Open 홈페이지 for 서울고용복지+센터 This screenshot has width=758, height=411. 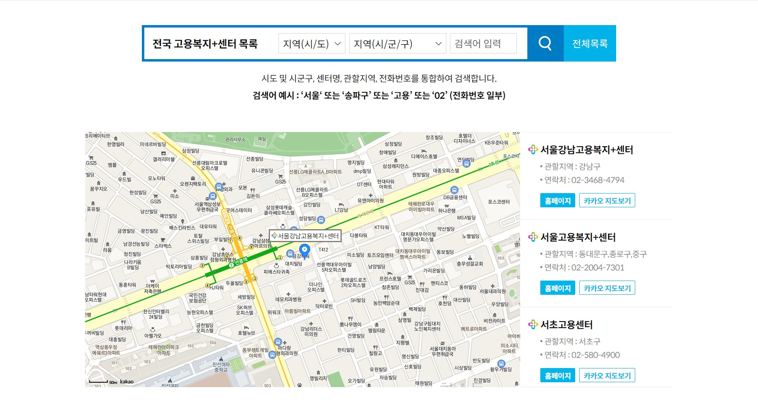click(557, 288)
